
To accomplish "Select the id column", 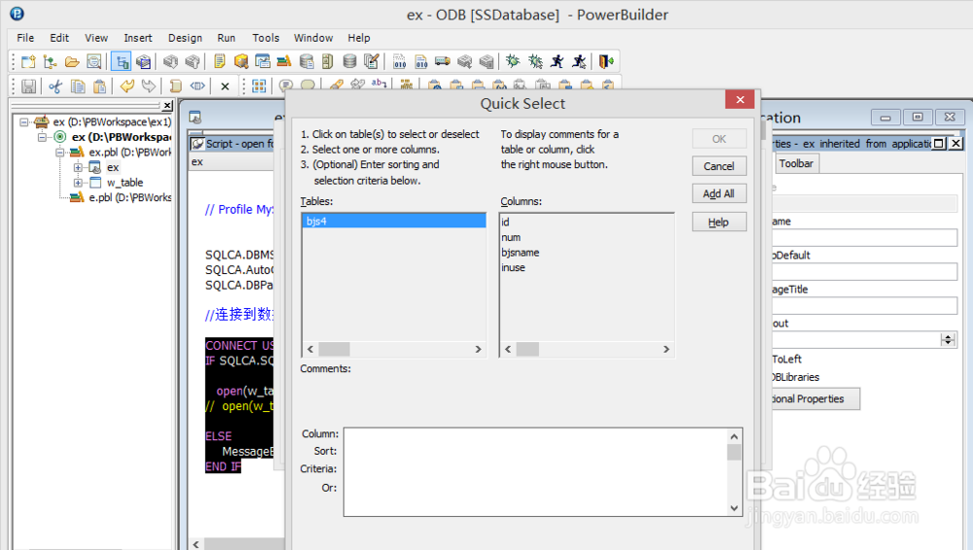I will tap(505, 222).
